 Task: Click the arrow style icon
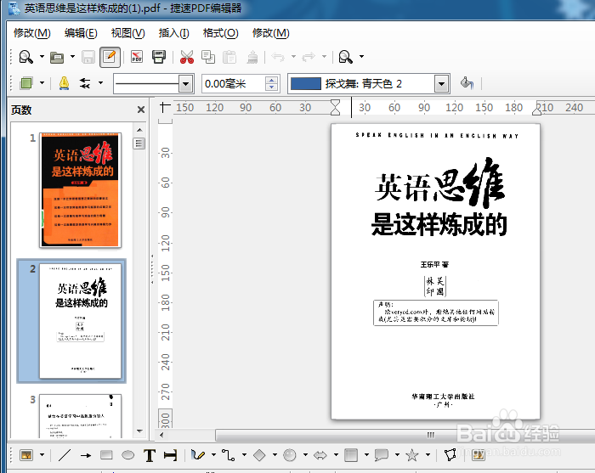85,83
